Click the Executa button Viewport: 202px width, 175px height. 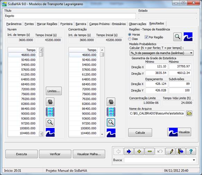(x=21, y=154)
